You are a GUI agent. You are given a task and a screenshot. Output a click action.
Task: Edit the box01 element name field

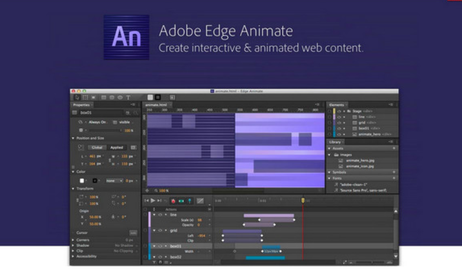coord(101,112)
